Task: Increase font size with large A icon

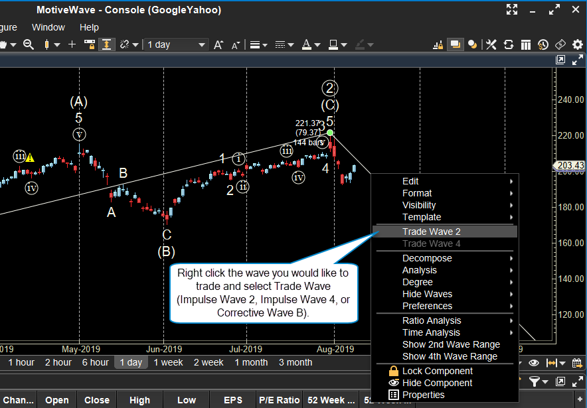Action: pos(218,44)
